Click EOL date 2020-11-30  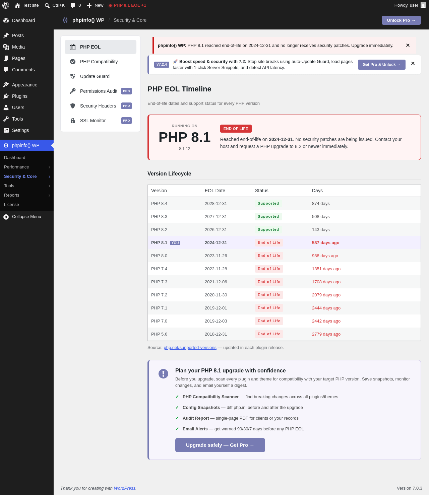tap(216, 295)
